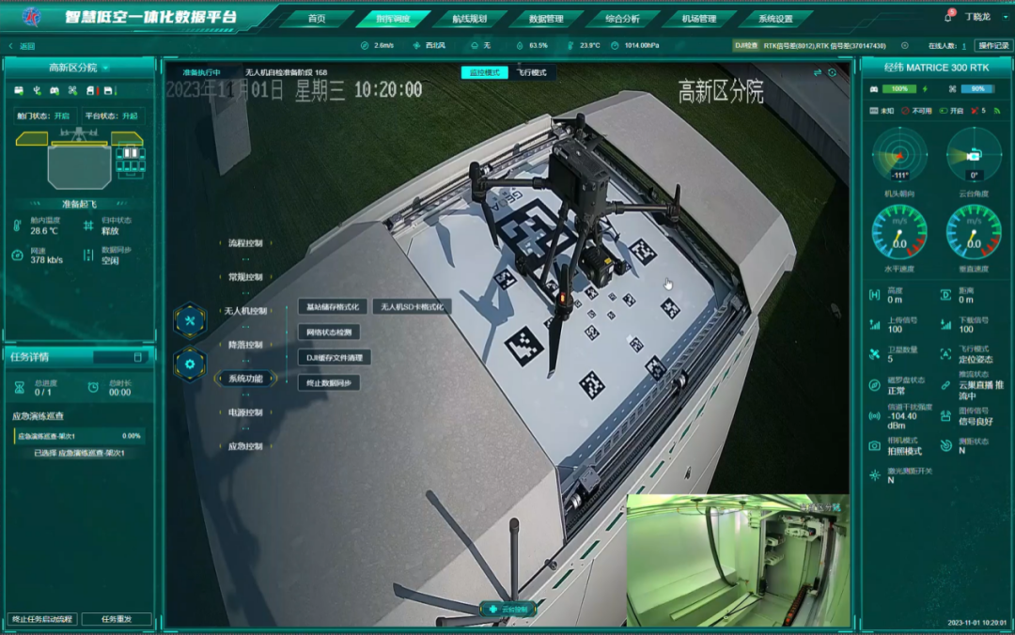Image resolution: width=1015 pixels, height=635 pixels.
Task: Click the 云台角度 gimbal angle dial
Action: click(974, 155)
